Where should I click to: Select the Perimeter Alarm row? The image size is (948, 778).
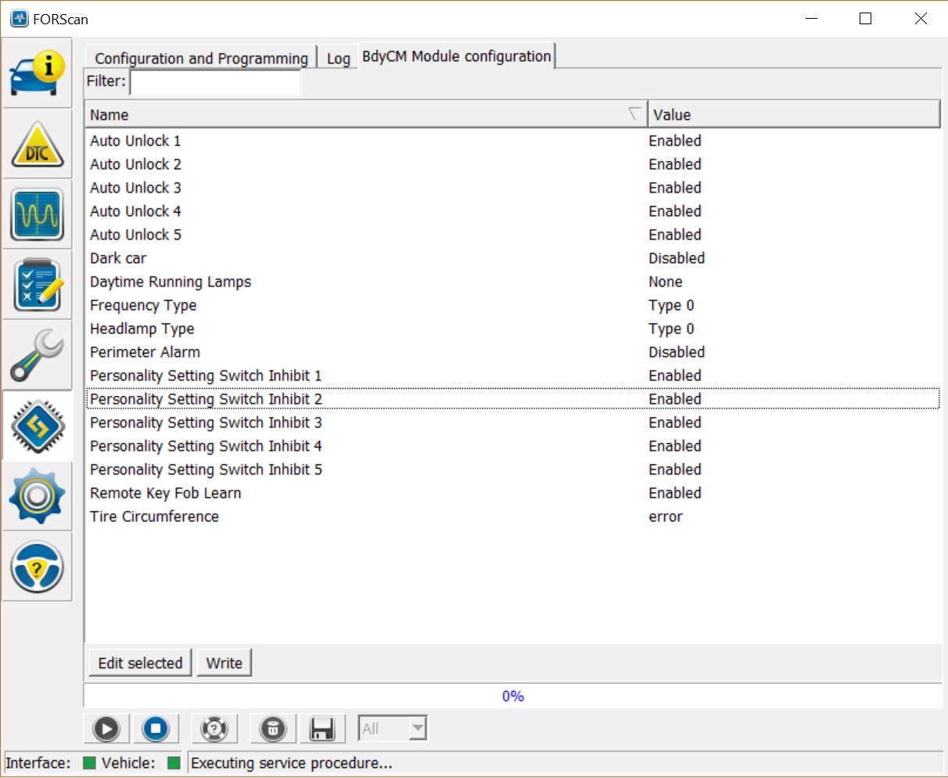coord(513,352)
